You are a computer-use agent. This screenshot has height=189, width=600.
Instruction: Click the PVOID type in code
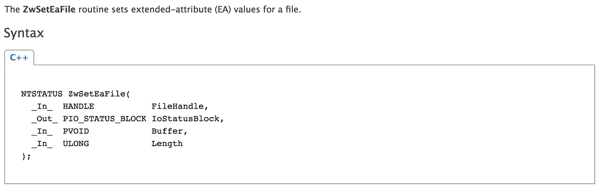[x=76, y=131]
